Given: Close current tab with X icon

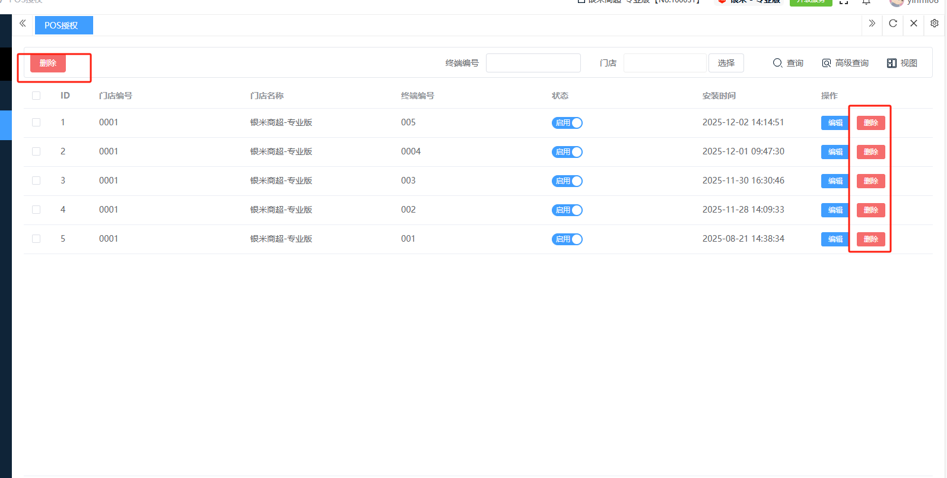Looking at the screenshot, I should point(914,24).
